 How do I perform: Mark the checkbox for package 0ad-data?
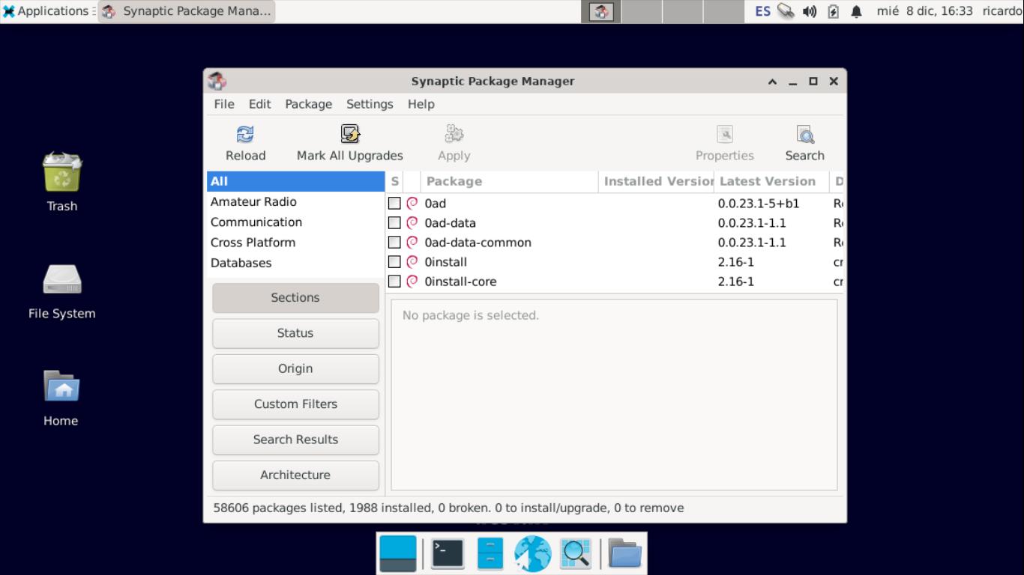pyautogui.click(x=394, y=222)
